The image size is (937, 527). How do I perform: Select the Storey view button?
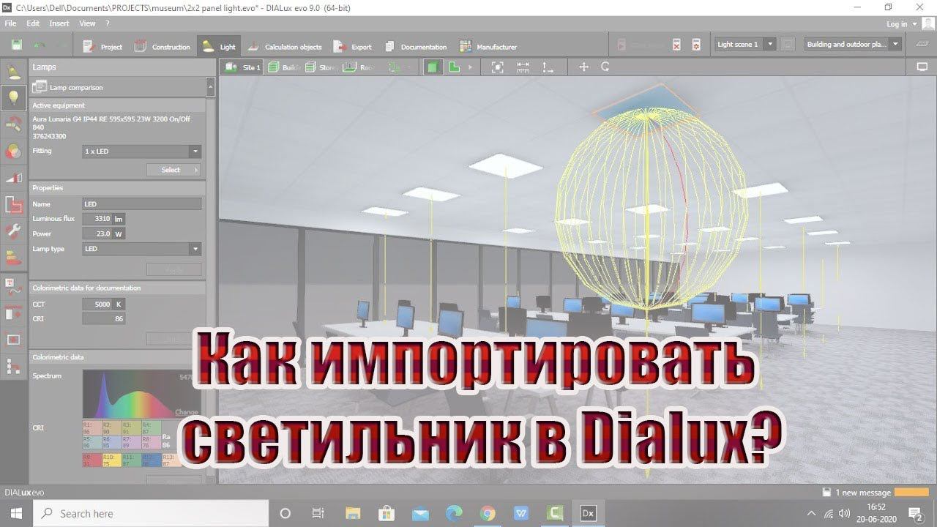pos(321,67)
